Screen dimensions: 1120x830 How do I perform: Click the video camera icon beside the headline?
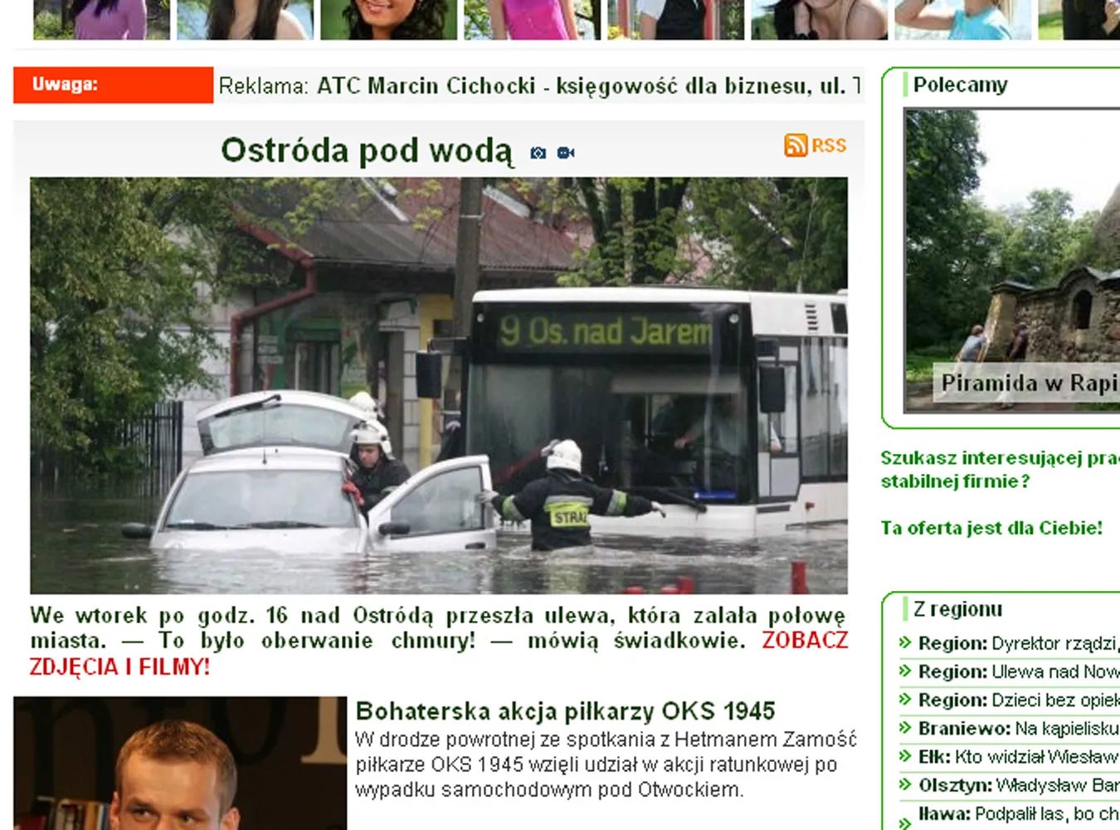coord(567,152)
